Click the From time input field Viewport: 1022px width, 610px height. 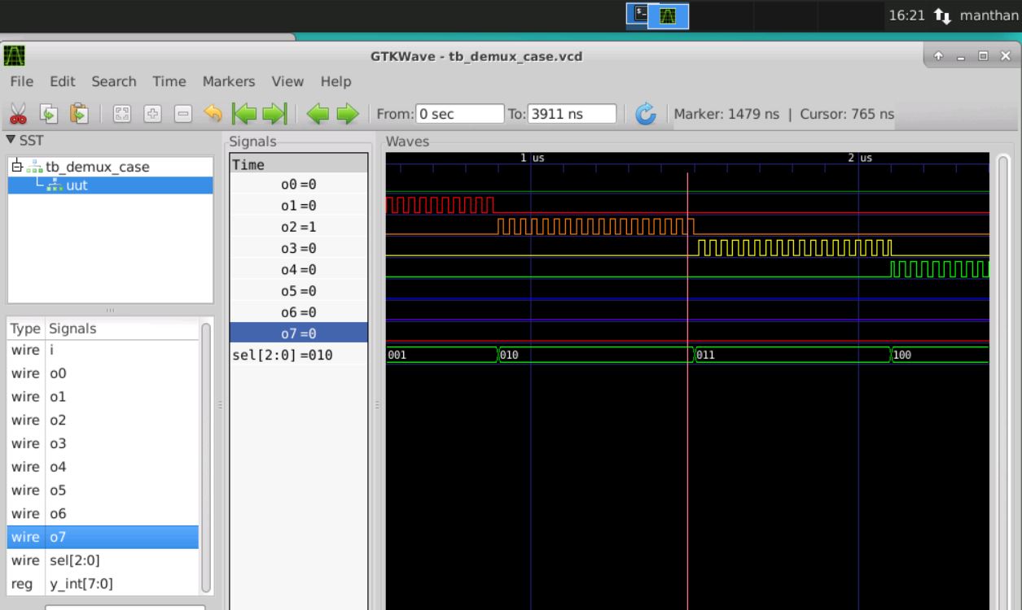[x=460, y=114]
